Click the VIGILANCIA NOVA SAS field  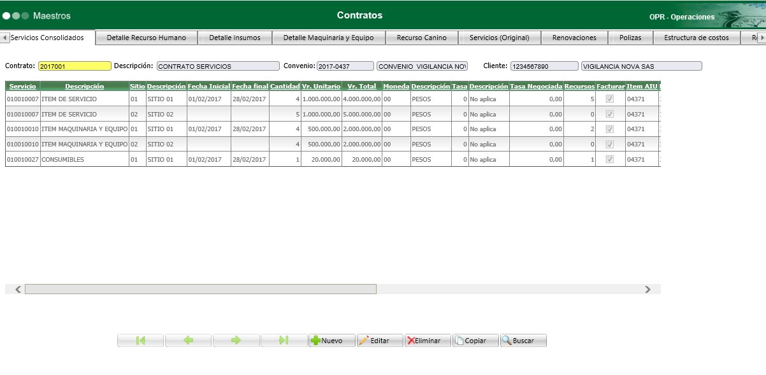(641, 66)
